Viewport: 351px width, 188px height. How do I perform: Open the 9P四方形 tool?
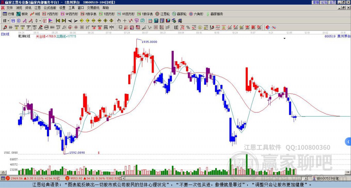point(69,14)
